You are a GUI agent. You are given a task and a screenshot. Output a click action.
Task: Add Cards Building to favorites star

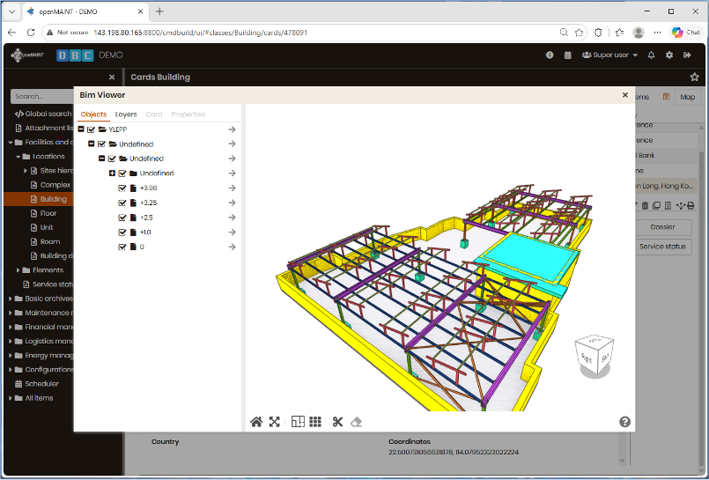[x=695, y=78]
